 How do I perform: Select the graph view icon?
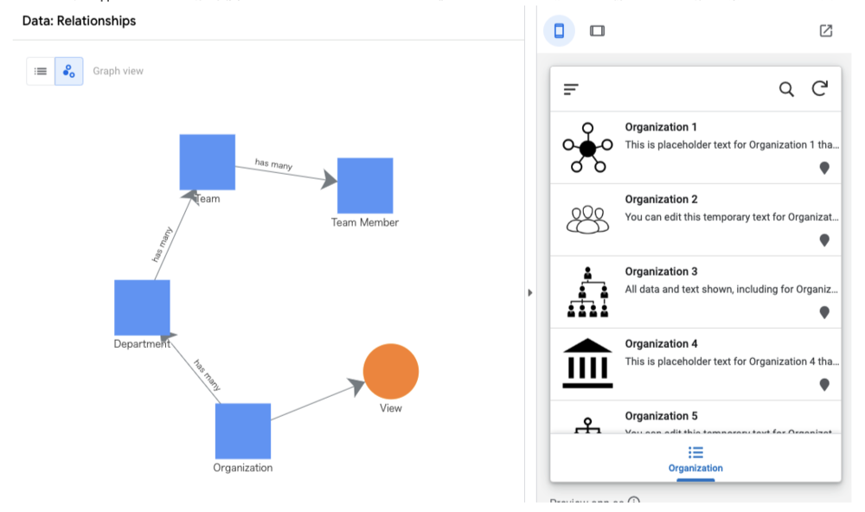coord(69,71)
